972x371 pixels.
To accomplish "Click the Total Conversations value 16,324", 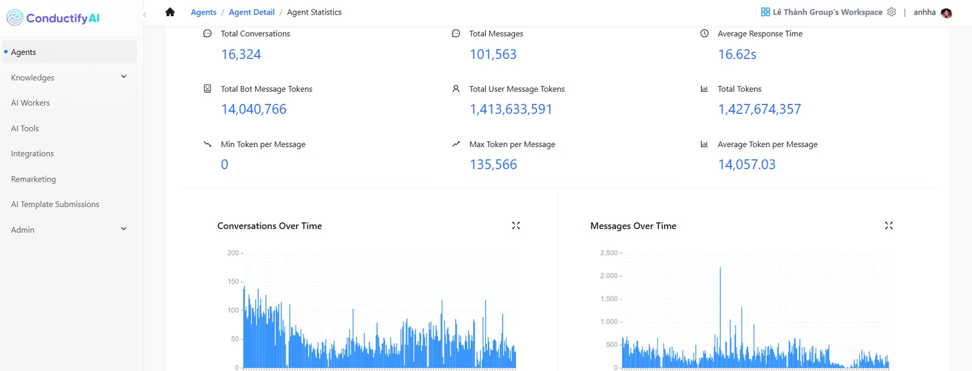I will [241, 55].
